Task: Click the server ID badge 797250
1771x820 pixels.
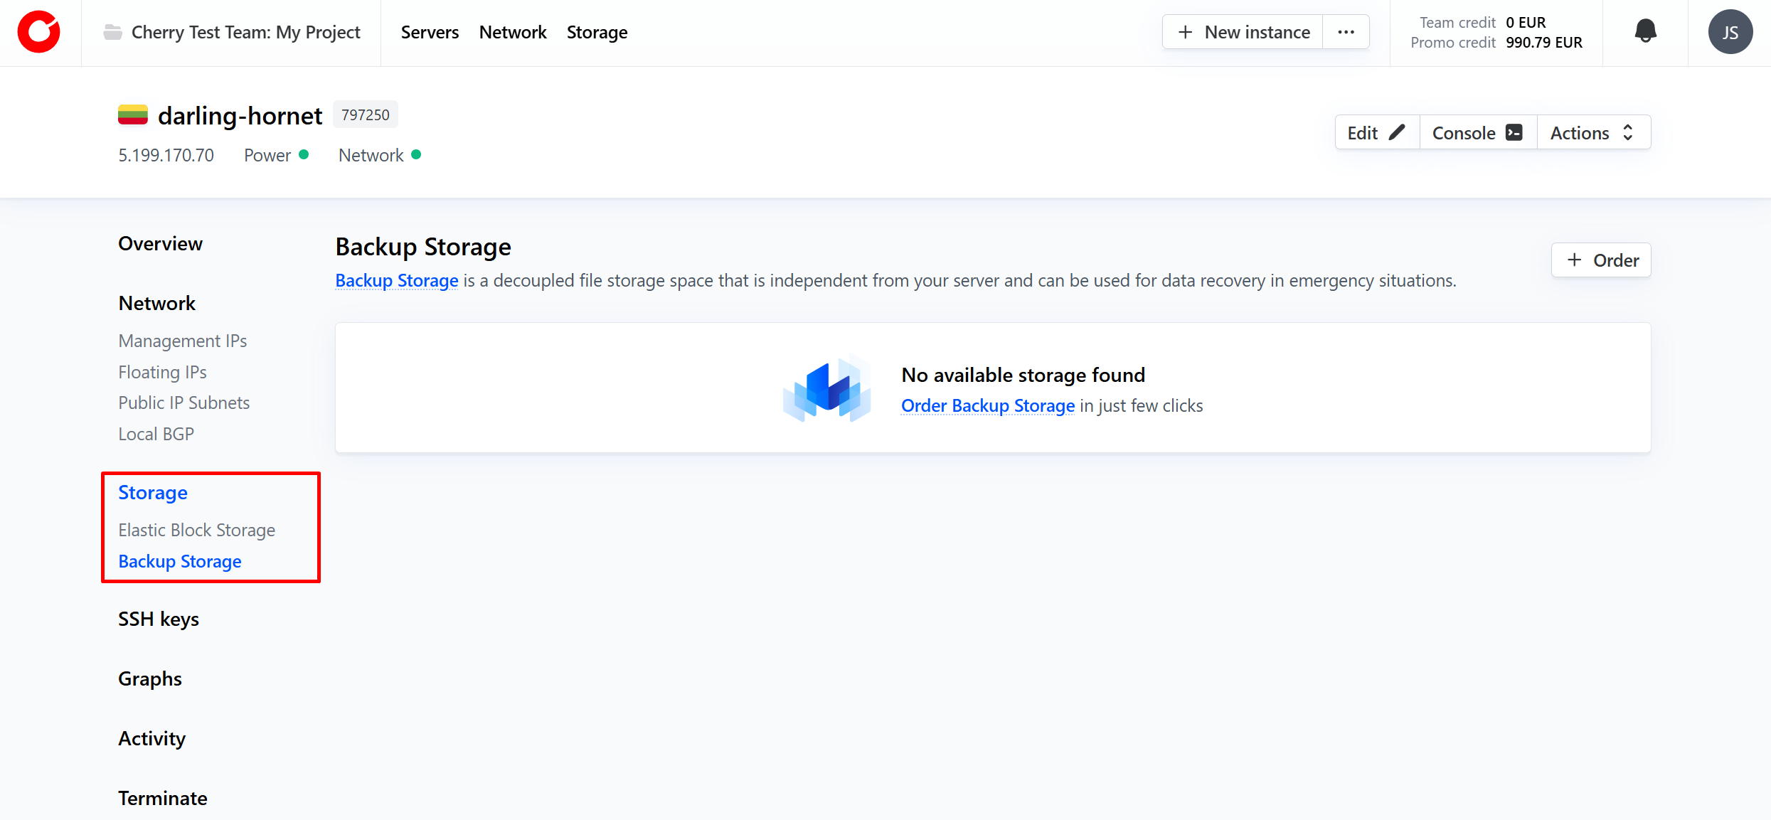Action: (x=365, y=115)
